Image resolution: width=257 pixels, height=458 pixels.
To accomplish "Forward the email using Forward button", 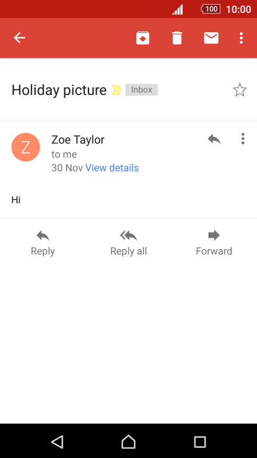I will (x=214, y=243).
